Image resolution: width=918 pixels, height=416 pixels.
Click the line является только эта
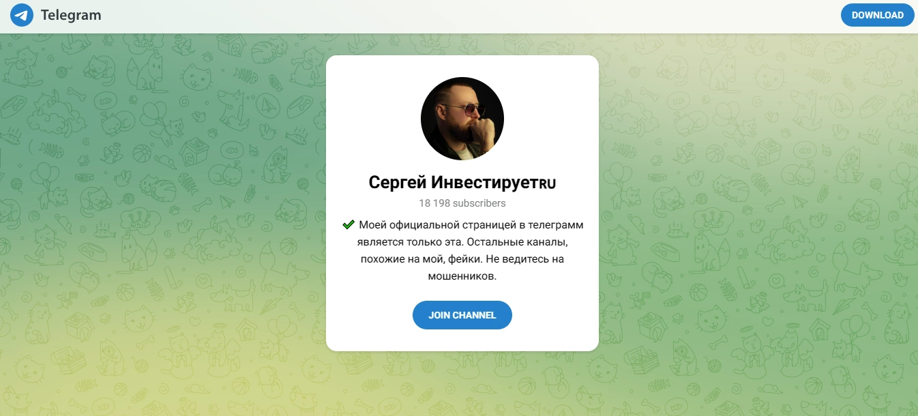pyautogui.click(x=462, y=242)
